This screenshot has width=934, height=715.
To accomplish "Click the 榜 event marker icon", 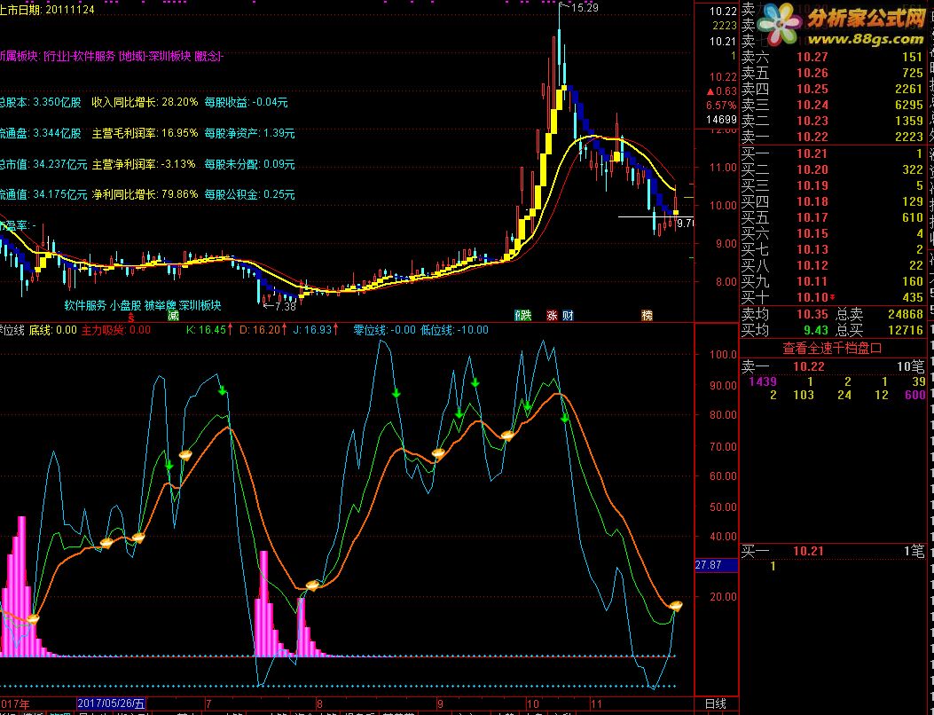I will pyautogui.click(x=647, y=316).
